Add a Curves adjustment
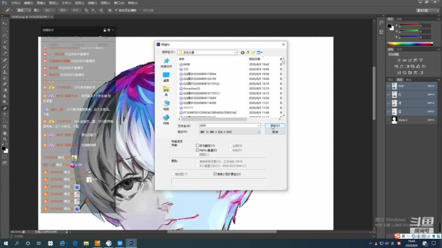Viewport: 442px width, 248px height. point(410,60)
